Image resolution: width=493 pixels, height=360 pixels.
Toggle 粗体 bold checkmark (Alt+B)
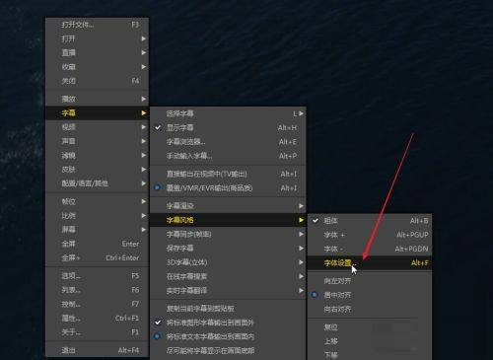[370, 221]
